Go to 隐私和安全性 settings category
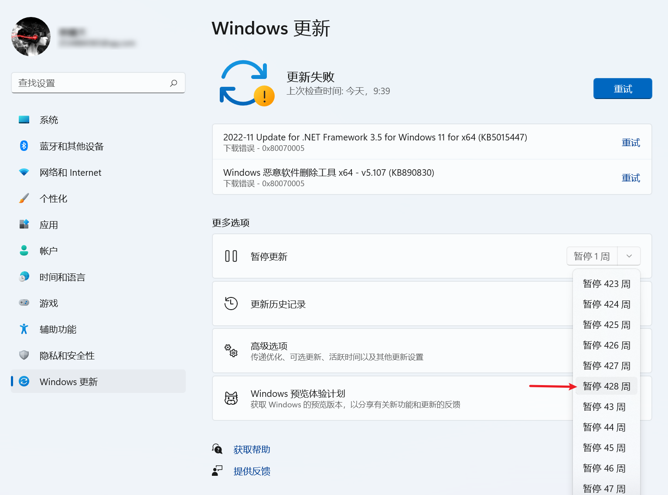The image size is (668, 495). 98,355
